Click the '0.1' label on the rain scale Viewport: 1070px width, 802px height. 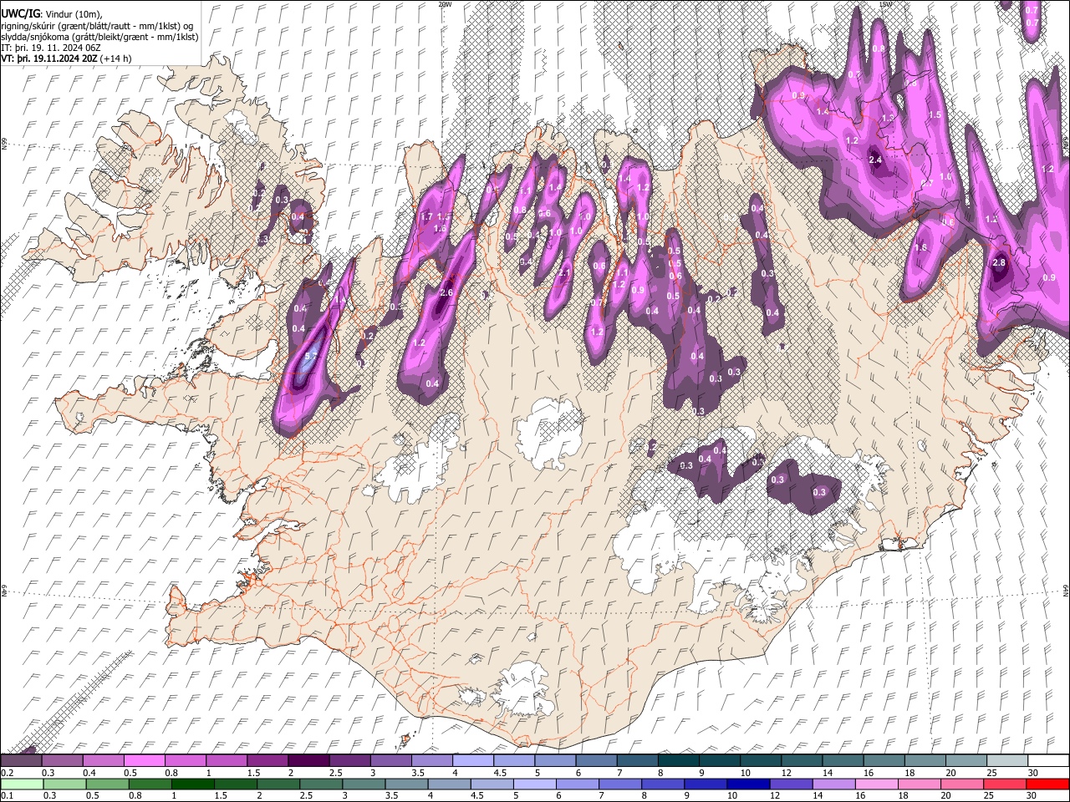click(x=7, y=796)
